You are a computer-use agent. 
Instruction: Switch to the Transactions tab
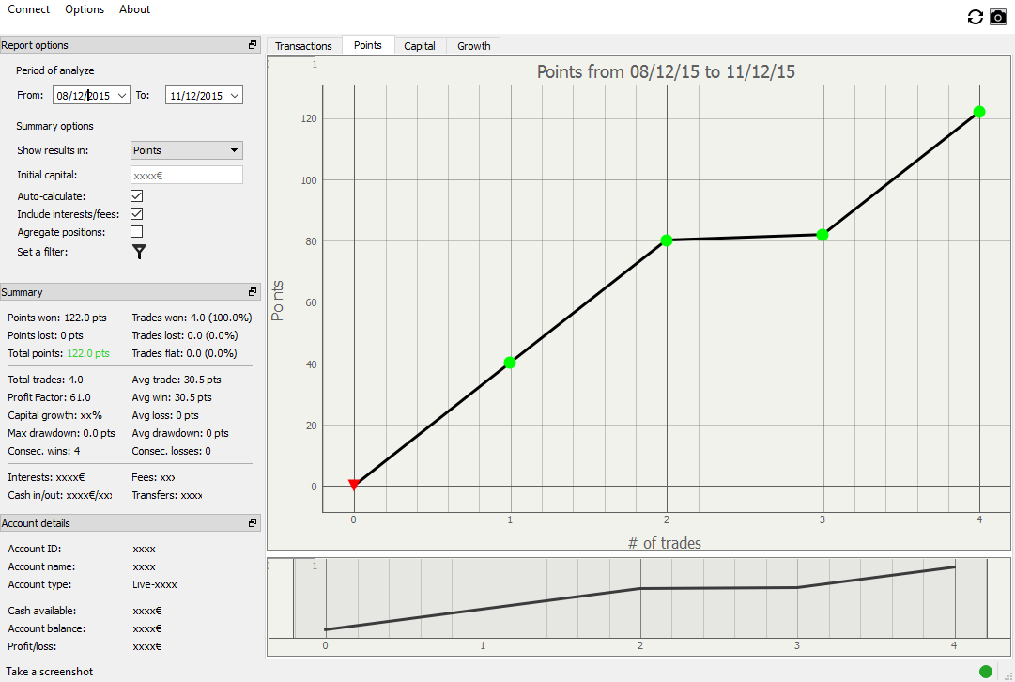(x=303, y=46)
